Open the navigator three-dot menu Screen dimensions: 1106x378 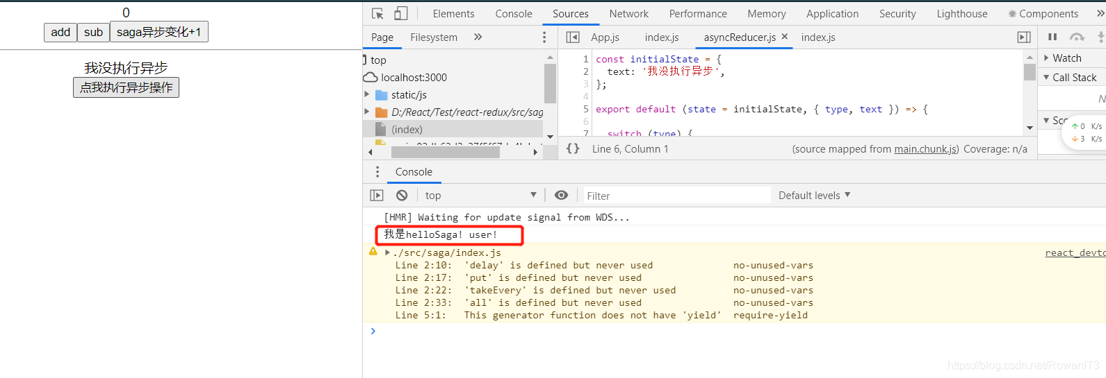tap(544, 37)
